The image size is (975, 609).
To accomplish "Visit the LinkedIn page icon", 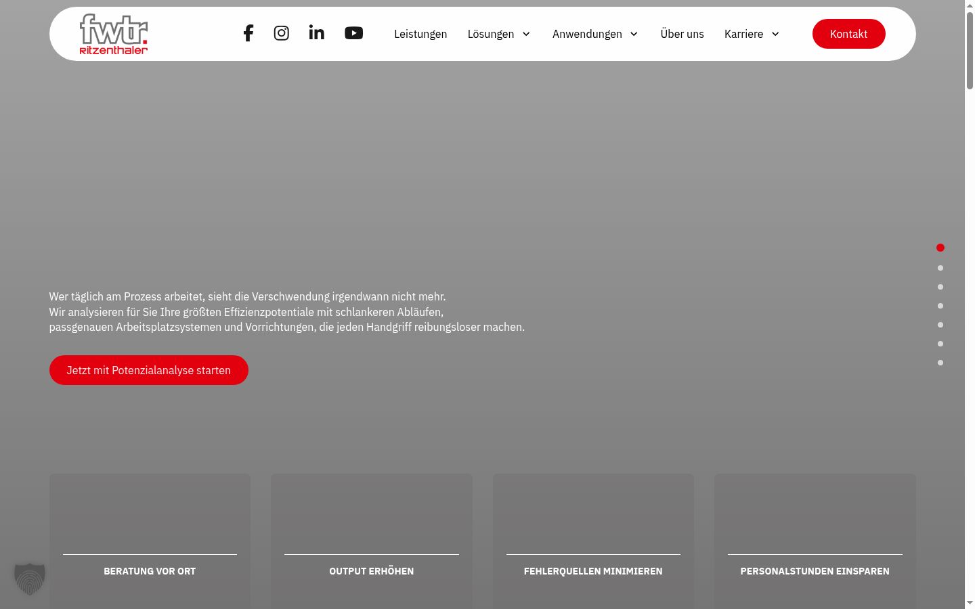I will (317, 32).
